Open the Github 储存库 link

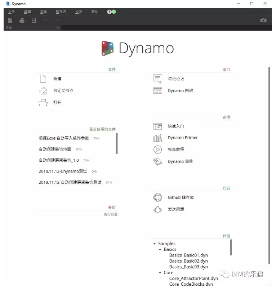click(x=181, y=197)
